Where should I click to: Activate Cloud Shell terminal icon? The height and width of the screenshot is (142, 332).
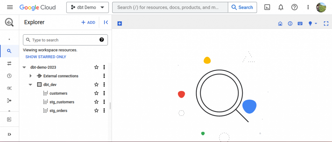pyautogui.click(x=267, y=7)
